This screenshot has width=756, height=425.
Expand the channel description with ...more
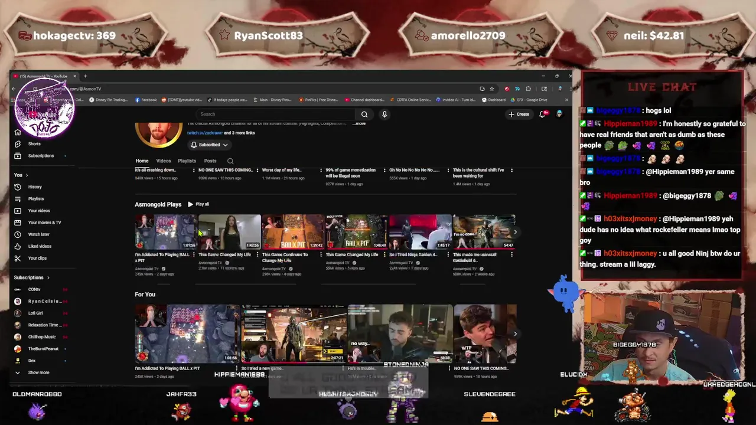coord(359,123)
